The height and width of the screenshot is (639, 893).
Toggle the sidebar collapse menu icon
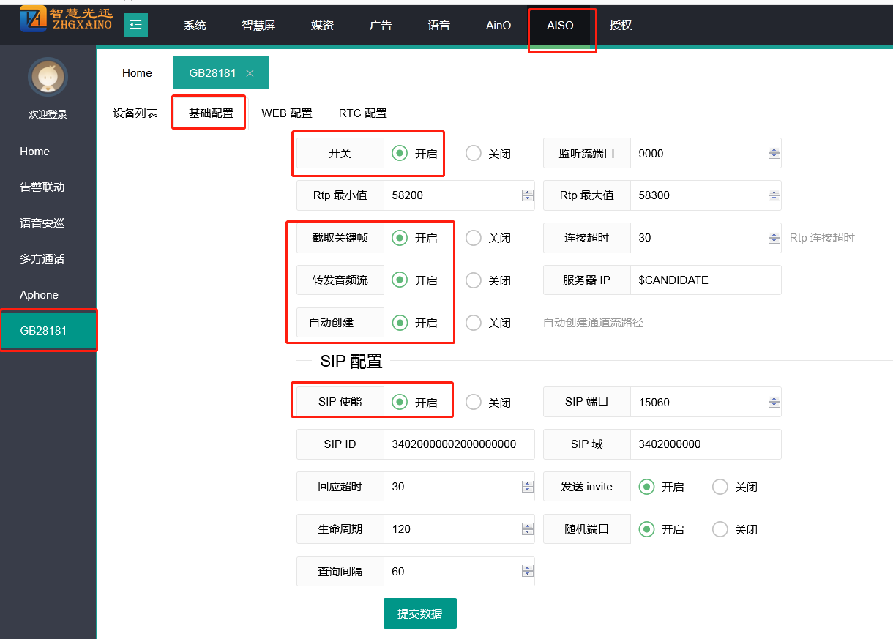pyautogui.click(x=135, y=25)
